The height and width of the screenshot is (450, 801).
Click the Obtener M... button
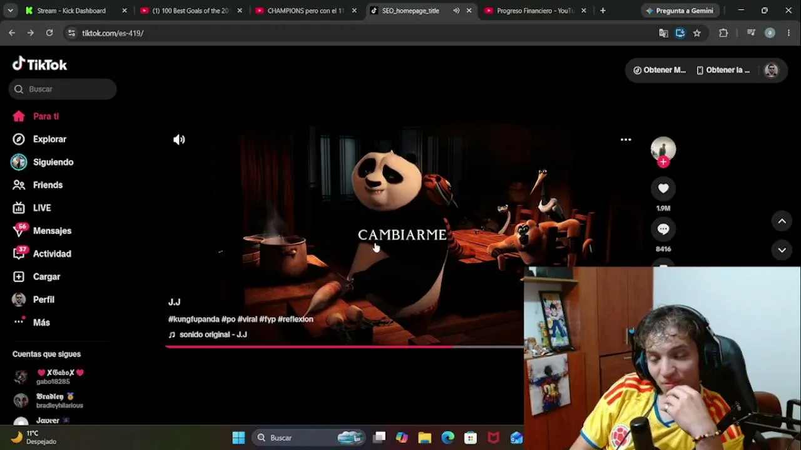pos(660,70)
